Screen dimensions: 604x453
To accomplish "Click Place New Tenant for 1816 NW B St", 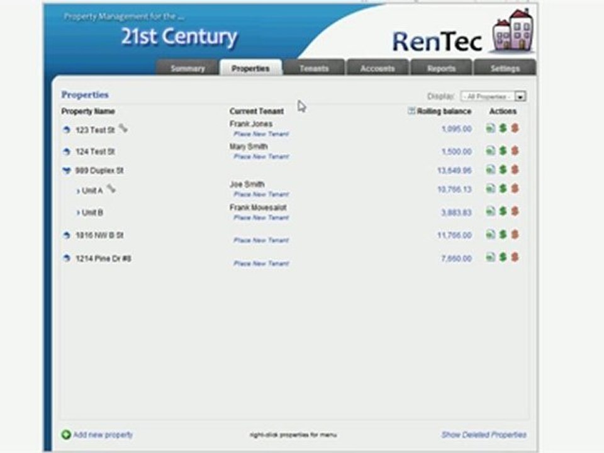I will (261, 240).
